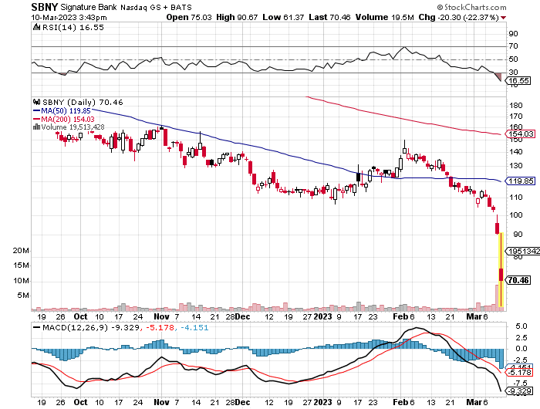Click the 2023 label on price chart date axis

(x=323, y=316)
